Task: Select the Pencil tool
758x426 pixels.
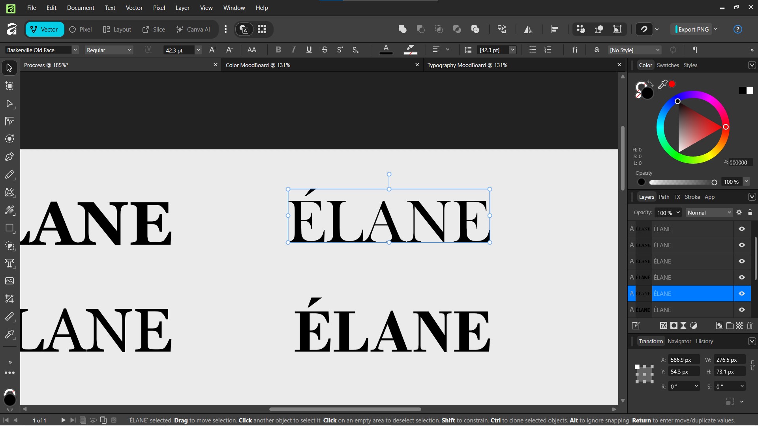Action: click(9, 175)
